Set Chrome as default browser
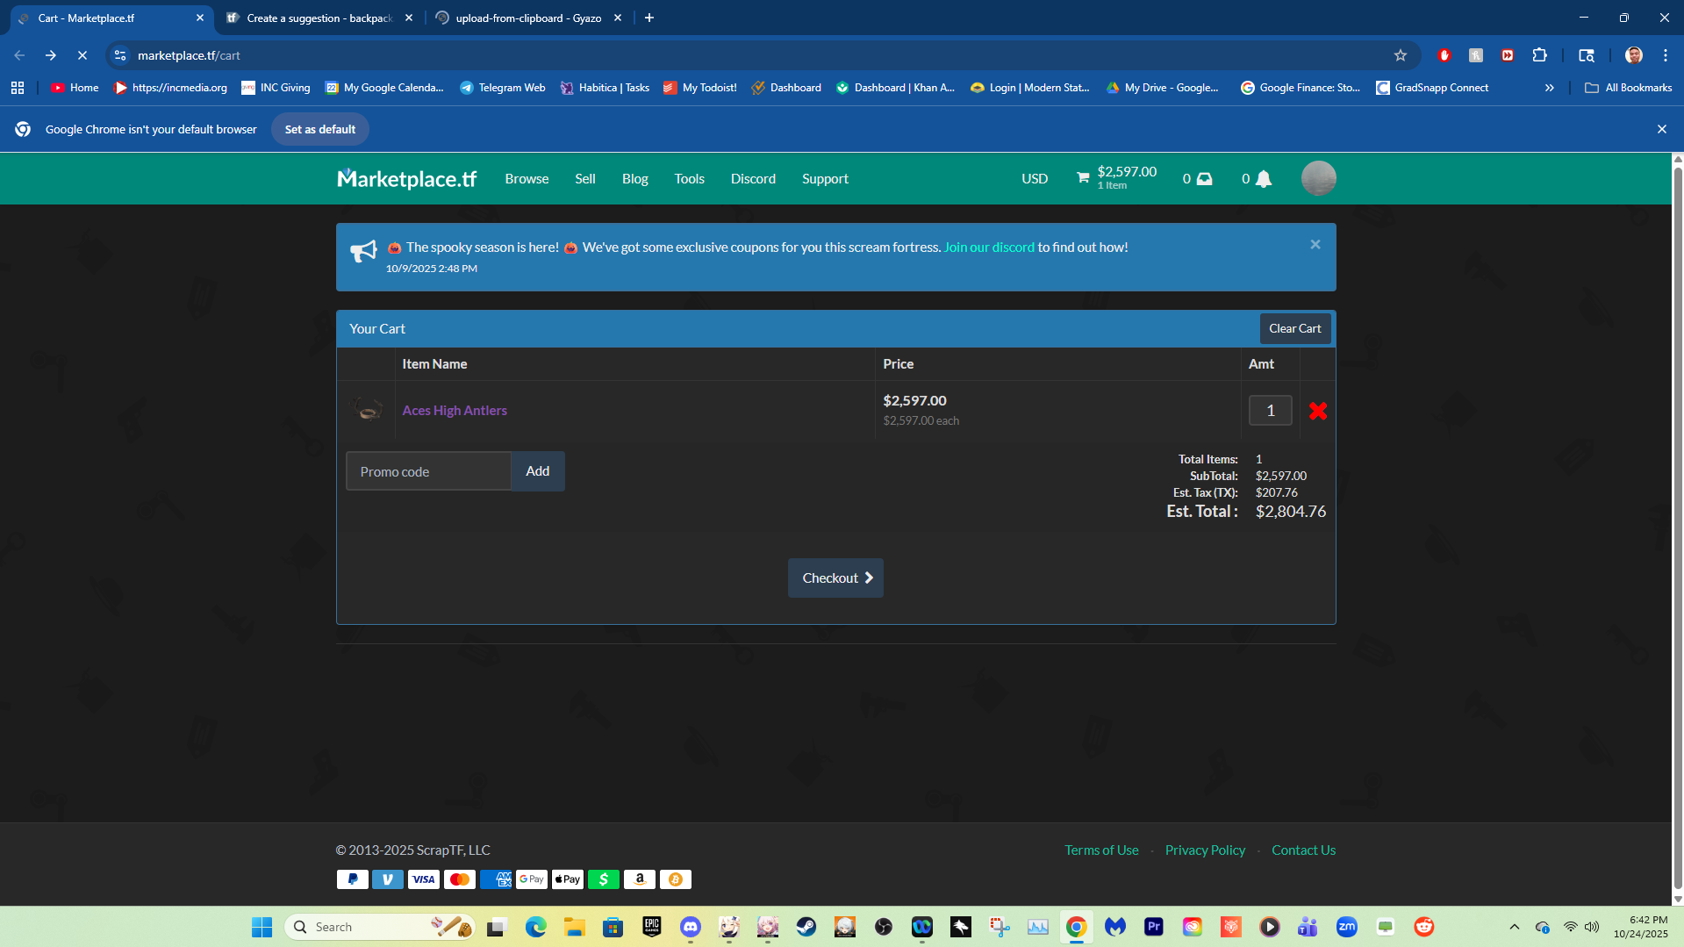1684x947 pixels. pyautogui.click(x=320, y=129)
